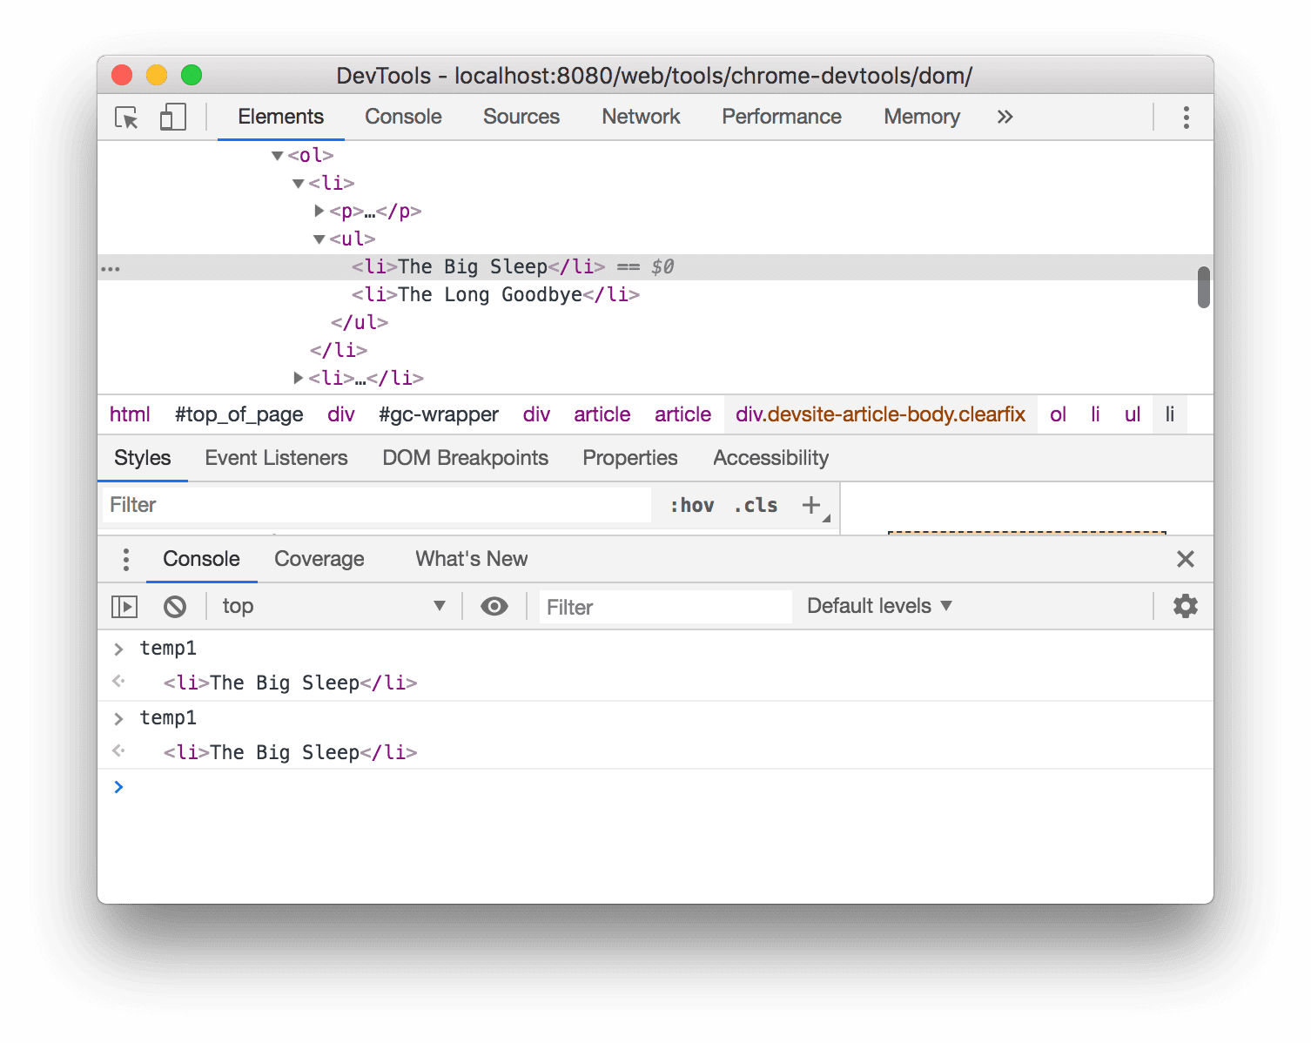Image resolution: width=1311 pixels, height=1043 pixels.
Task: Select the last li breadcrumb item
Action: click(x=1170, y=414)
